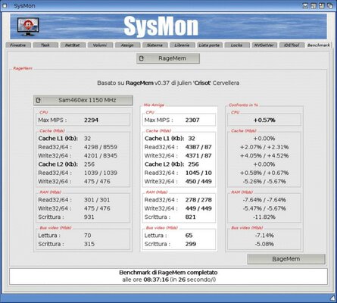The image size is (337, 303).
Task: Click comparison value +0.58% / +0.67%
Action: pyautogui.click(x=264, y=173)
